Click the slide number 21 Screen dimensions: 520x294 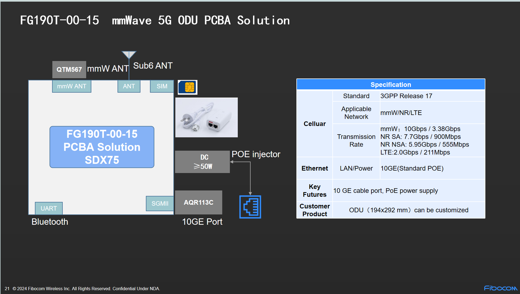(7, 289)
